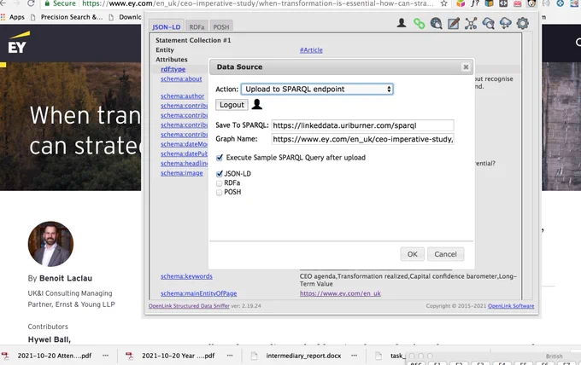Click the cloud search icon

(x=489, y=23)
